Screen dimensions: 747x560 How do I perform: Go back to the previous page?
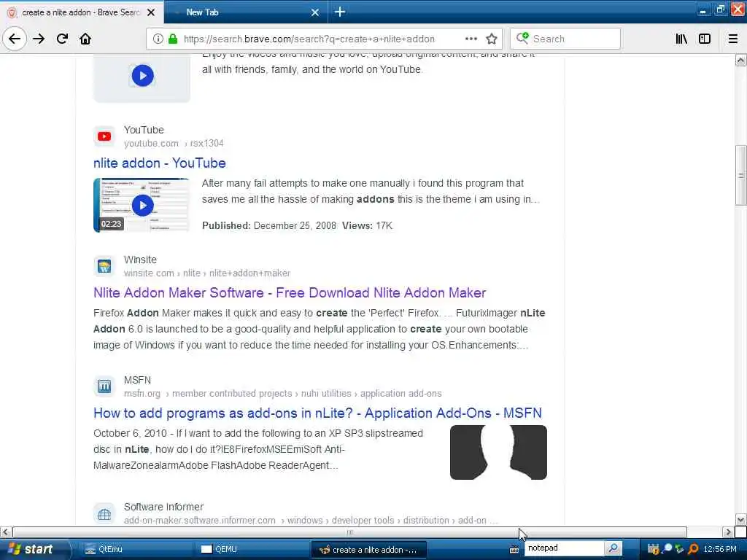pyautogui.click(x=15, y=39)
